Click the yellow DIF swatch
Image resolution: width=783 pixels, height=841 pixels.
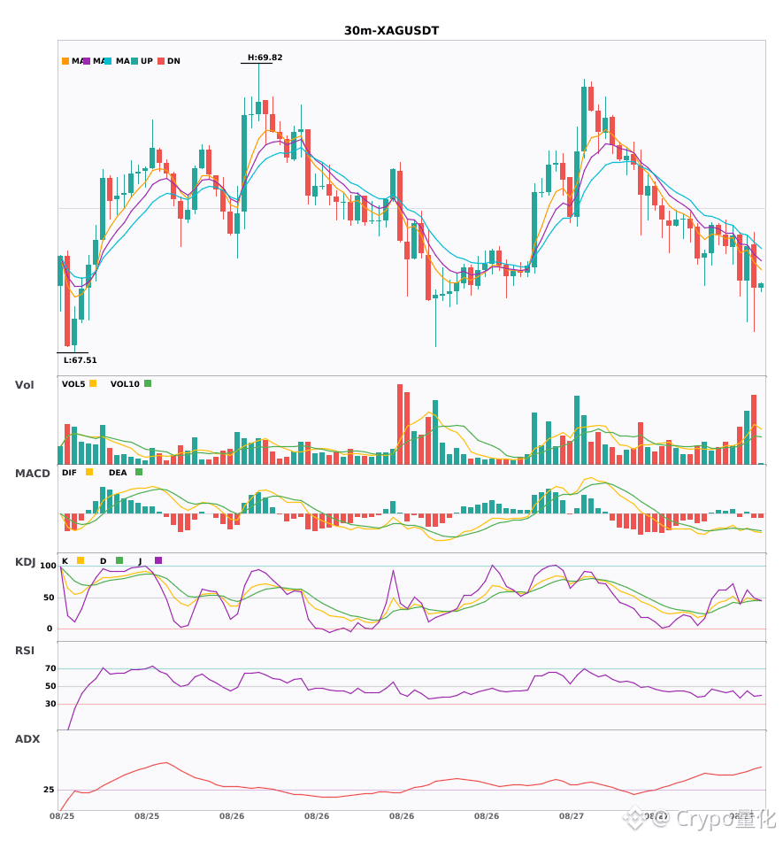(x=89, y=472)
